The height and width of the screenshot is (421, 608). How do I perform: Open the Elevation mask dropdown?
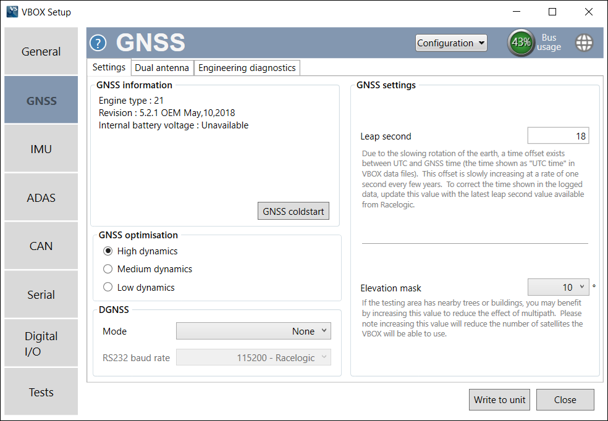point(558,286)
